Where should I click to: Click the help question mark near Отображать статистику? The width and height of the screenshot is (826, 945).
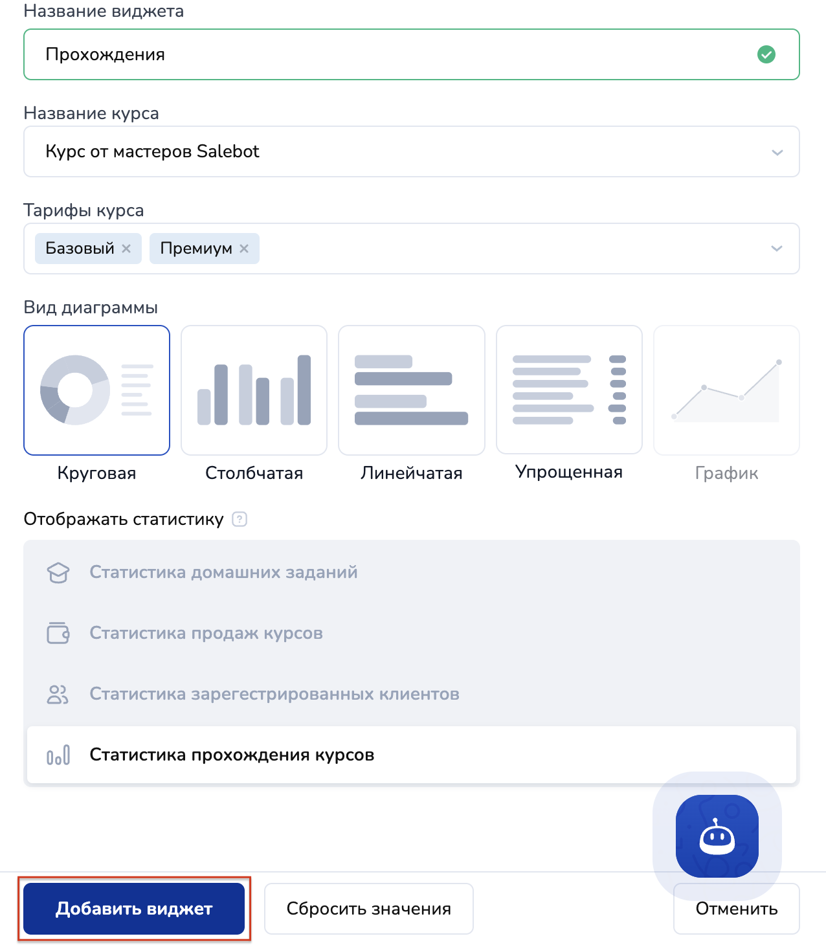240,519
